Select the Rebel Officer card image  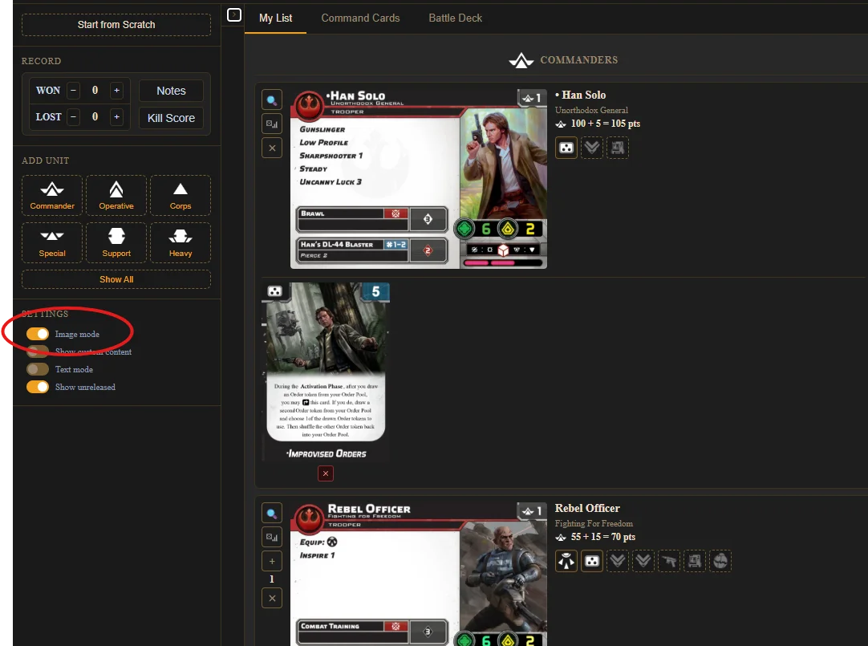point(419,574)
